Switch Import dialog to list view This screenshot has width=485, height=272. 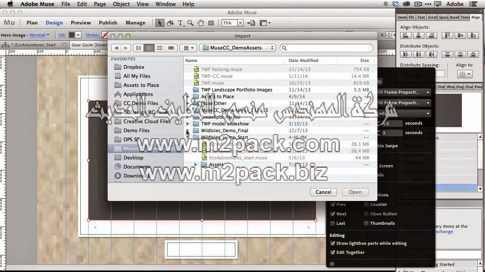[x=149, y=48]
